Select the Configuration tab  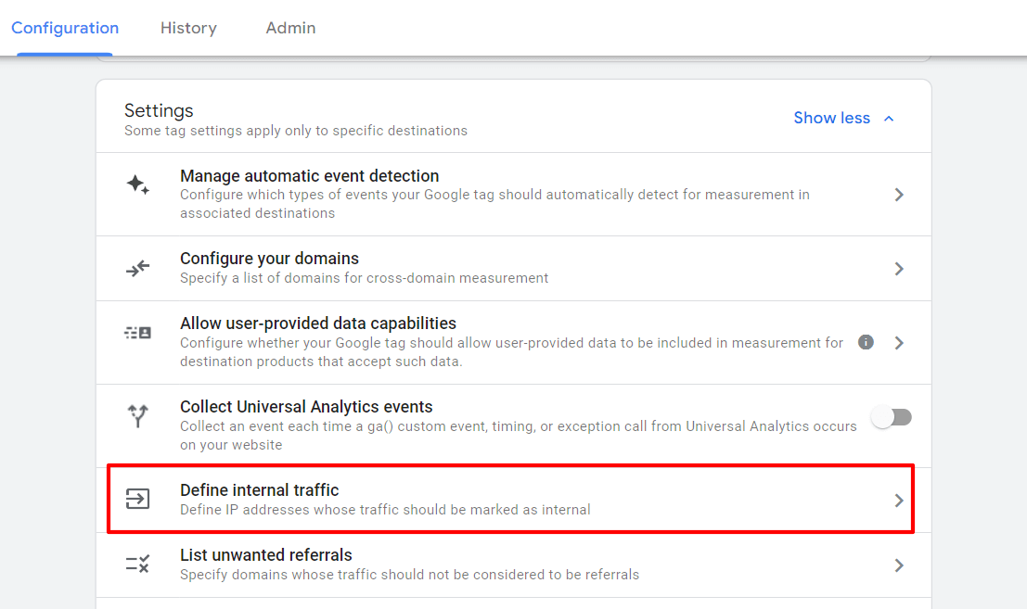[x=64, y=28]
